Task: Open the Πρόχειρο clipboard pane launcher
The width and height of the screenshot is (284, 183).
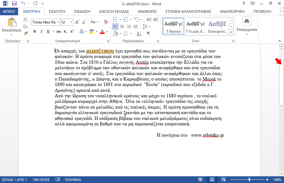Action: [x=28, y=41]
